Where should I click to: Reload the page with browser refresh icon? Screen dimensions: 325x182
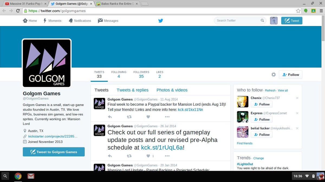18,11
